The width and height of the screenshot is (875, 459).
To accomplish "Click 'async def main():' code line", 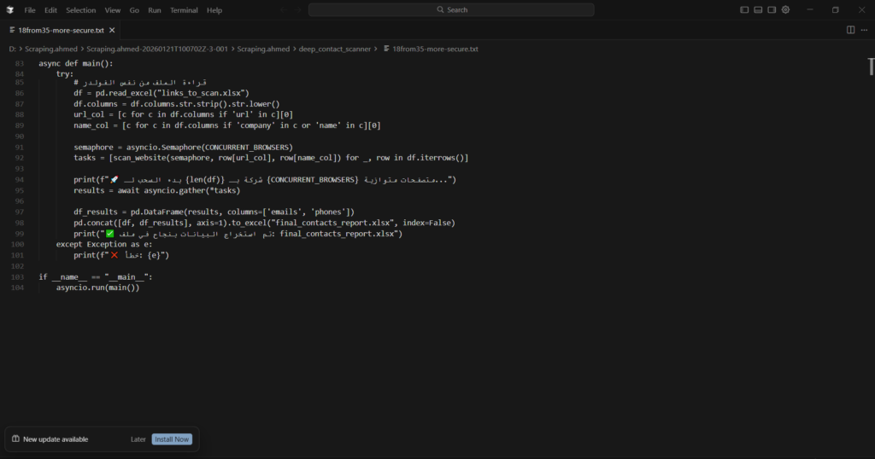I will [x=76, y=63].
